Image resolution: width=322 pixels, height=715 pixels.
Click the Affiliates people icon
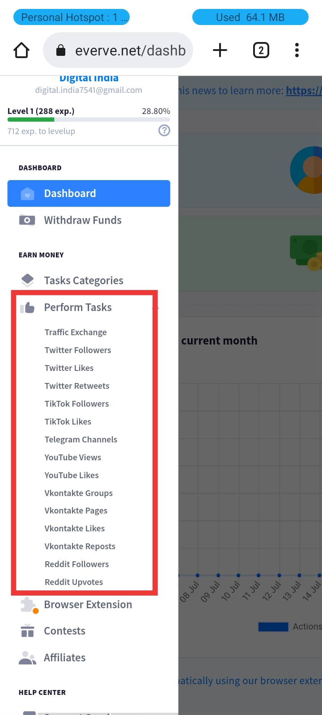(27, 658)
